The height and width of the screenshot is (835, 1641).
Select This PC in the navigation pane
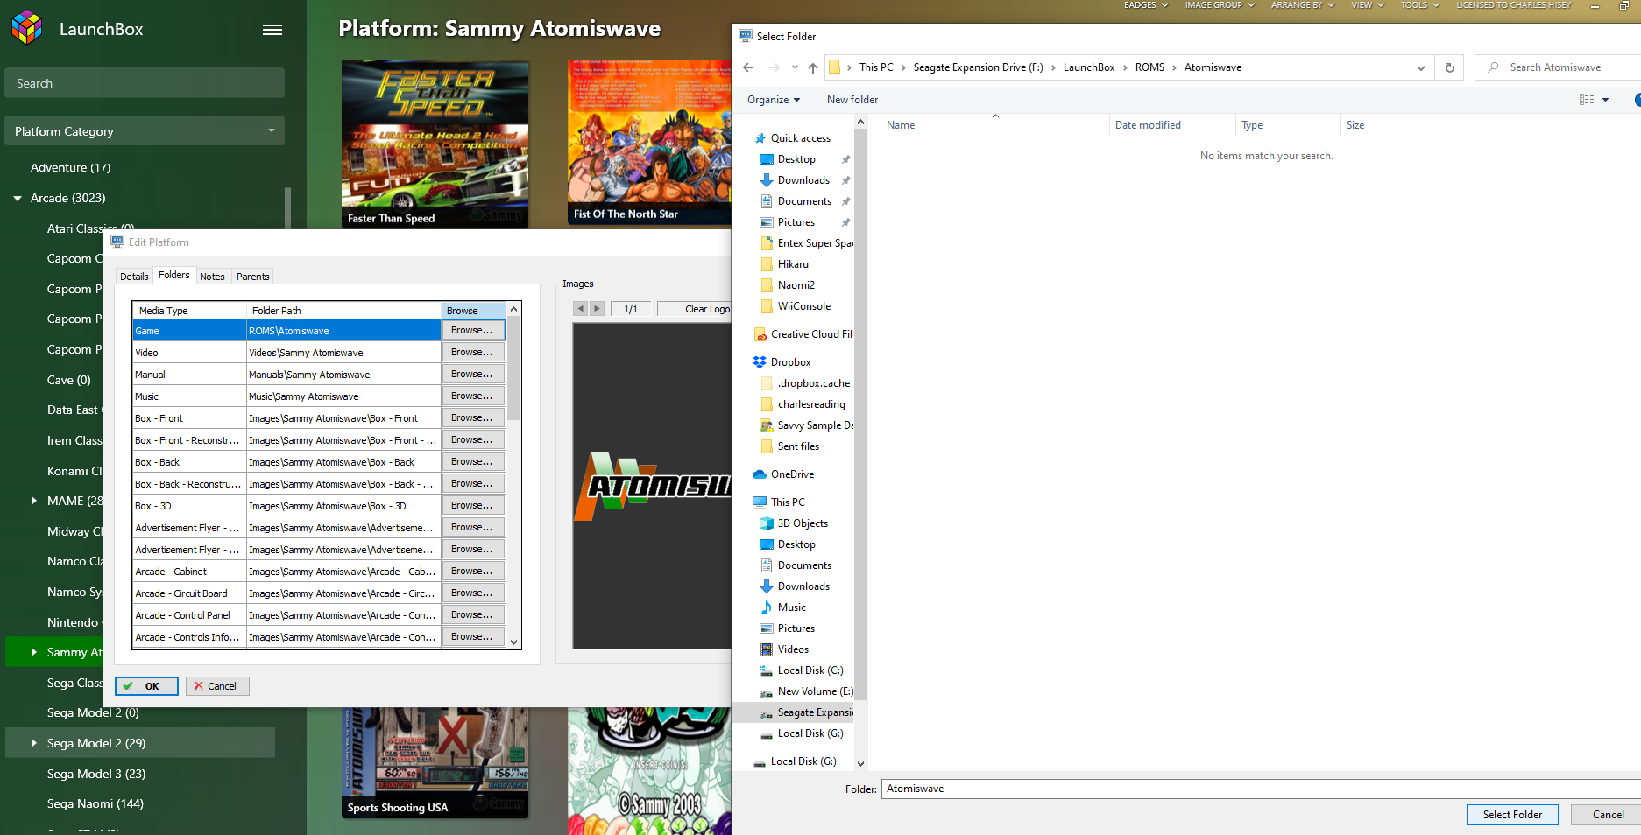click(x=788, y=502)
